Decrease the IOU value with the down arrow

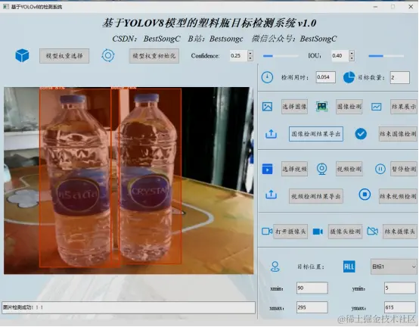352,58
